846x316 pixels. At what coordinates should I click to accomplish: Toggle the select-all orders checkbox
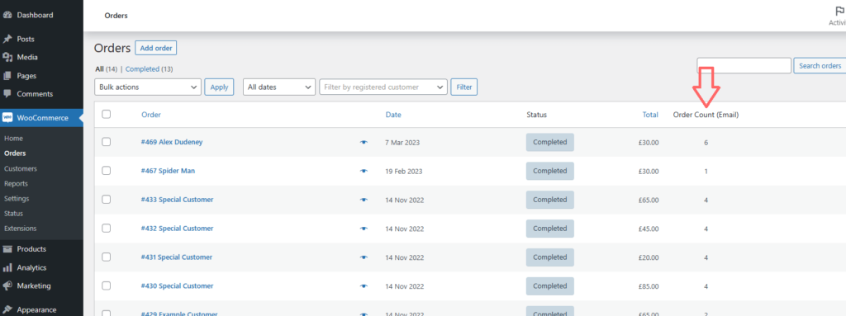click(x=107, y=114)
